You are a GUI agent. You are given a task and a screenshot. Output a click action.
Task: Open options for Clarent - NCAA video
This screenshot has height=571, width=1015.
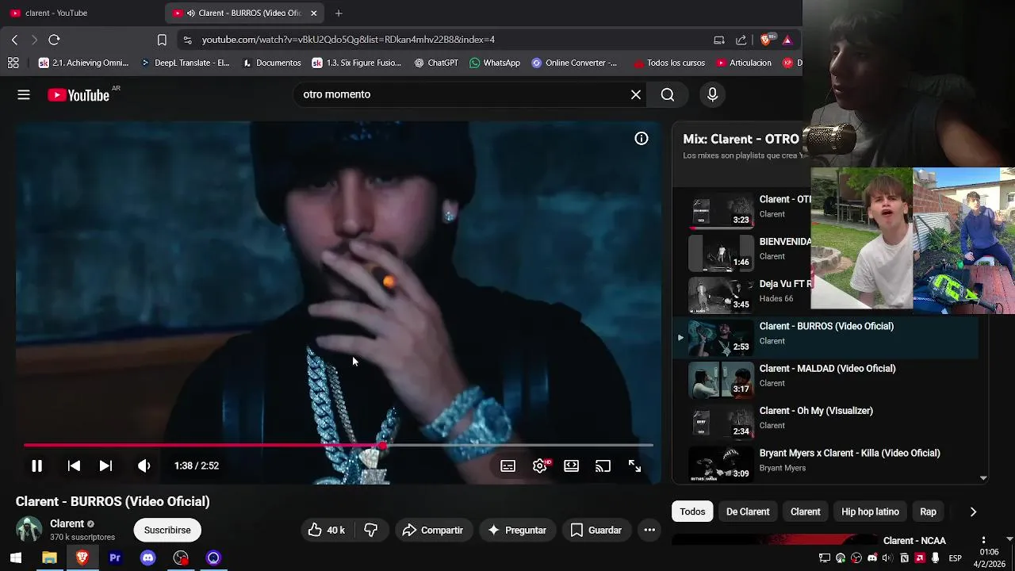pos(983,541)
